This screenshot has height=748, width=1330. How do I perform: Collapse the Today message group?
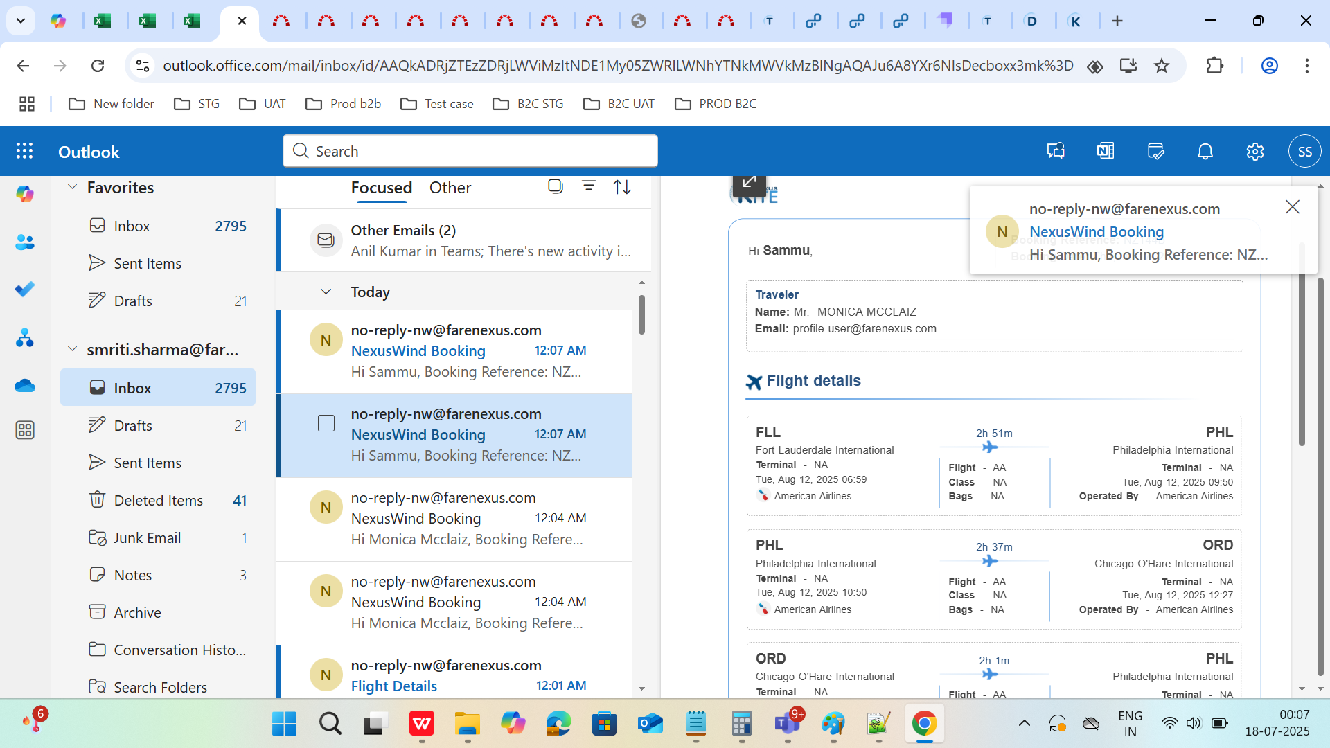326,292
